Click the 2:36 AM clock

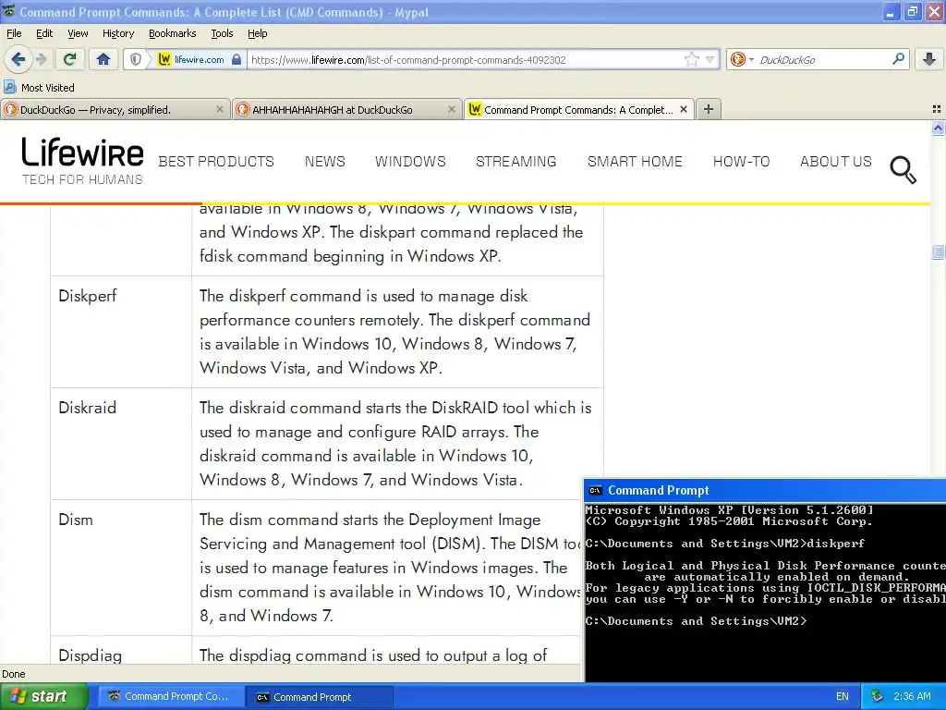coord(912,697)
